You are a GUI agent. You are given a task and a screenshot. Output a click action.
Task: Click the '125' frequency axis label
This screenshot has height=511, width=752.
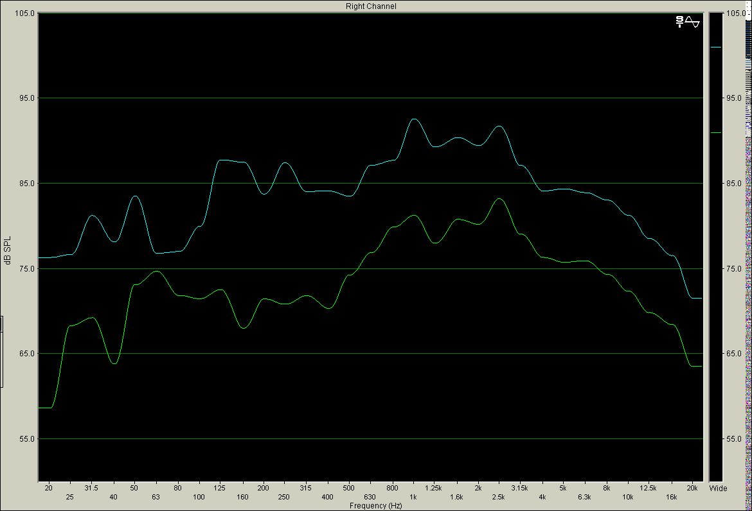point(219,488)
